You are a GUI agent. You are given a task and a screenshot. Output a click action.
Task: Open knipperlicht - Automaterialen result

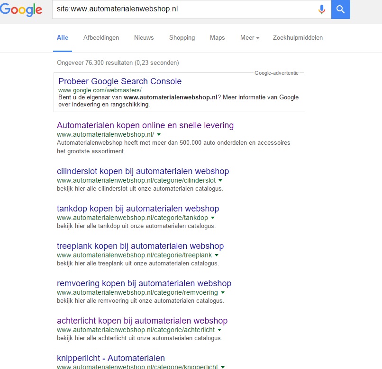tap(111, 358)
